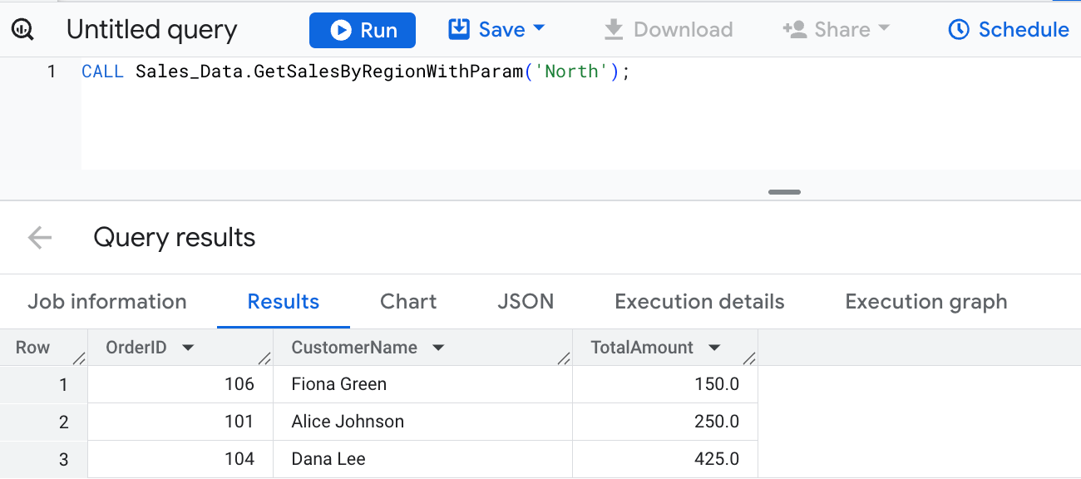Click row number 1 in results
The image size is (1081, 479).
43,384
